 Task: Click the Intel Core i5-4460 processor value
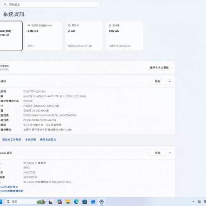click(54, 96)
